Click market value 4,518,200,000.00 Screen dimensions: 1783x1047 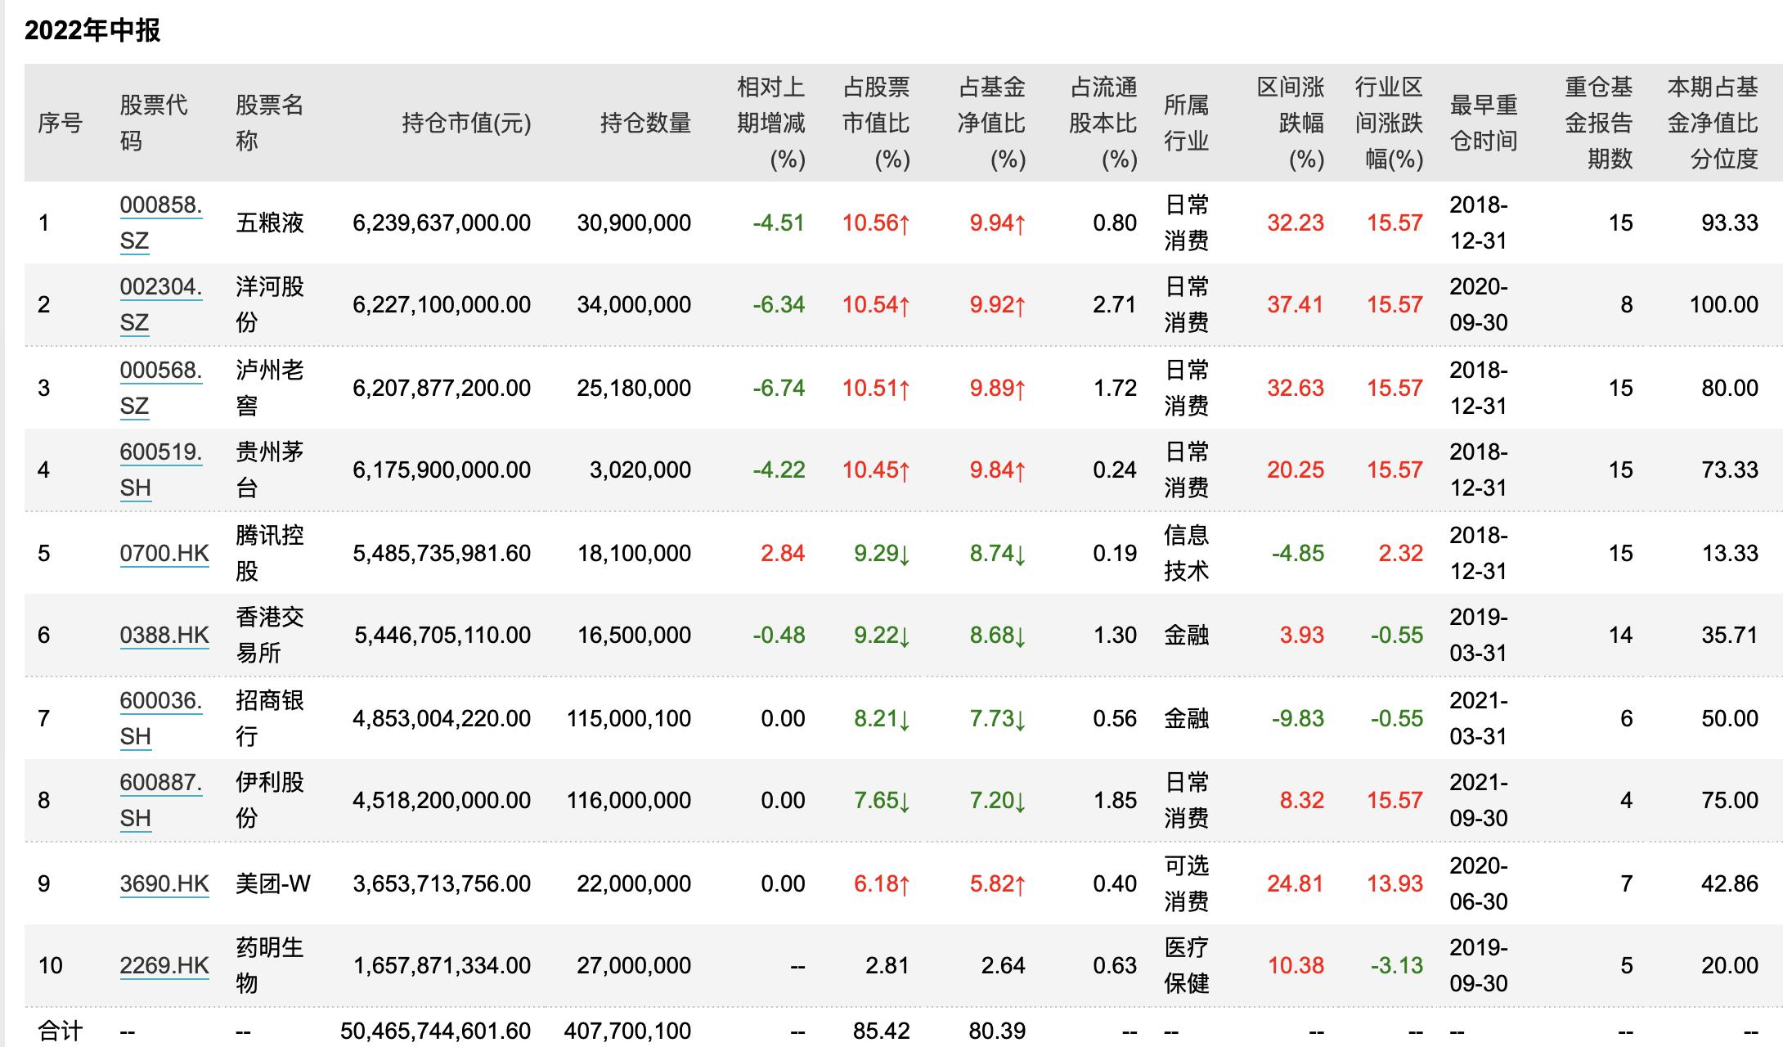tap(442, 800)
